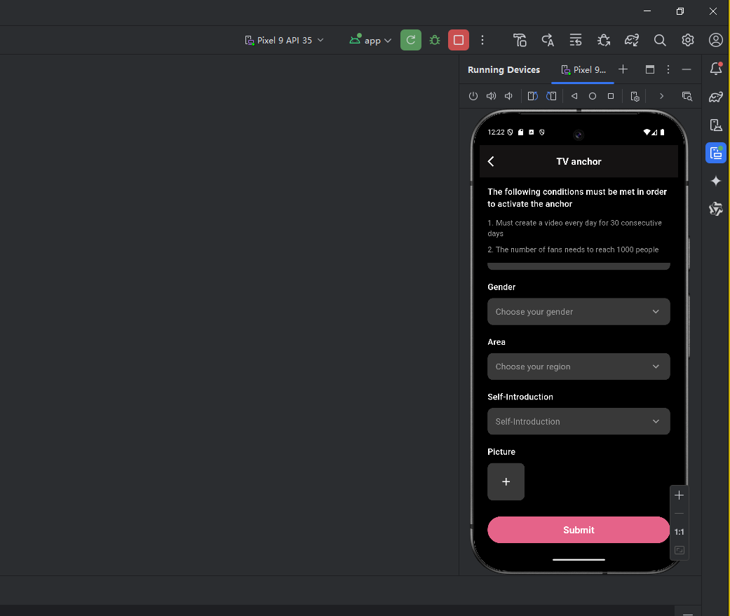Viewport: 730px width, 616px height.
Task: Click the emulator Back triangle button
Action: click(574, 96)
